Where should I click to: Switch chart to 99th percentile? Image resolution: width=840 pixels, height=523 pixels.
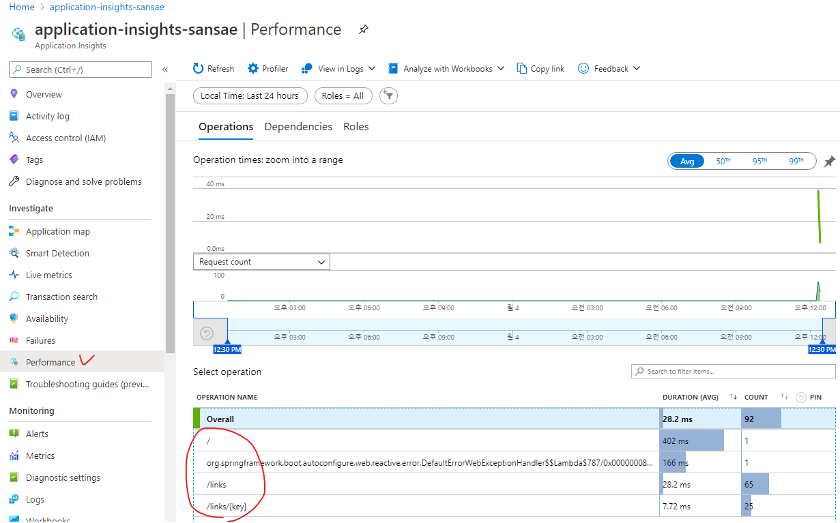pos(797,162)
